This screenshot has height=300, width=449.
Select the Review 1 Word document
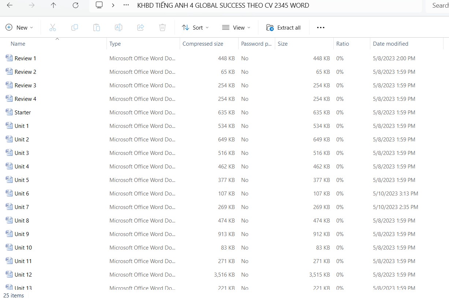(25, 58)
